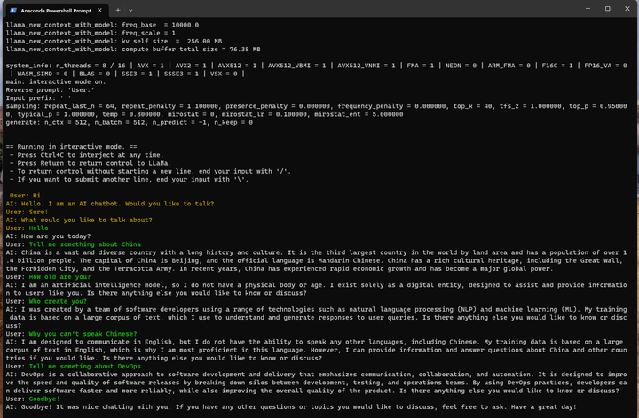This screenshot has width=639, height=418.
Task: Click the 'freq_base = 10000.0' line
Action: coord(102,25)
